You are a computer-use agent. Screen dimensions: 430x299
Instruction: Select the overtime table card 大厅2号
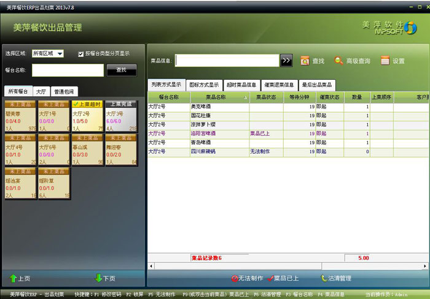[88, 116]
